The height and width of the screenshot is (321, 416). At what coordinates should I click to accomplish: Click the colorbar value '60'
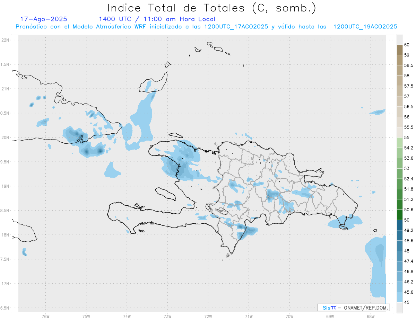pos(407,45)
